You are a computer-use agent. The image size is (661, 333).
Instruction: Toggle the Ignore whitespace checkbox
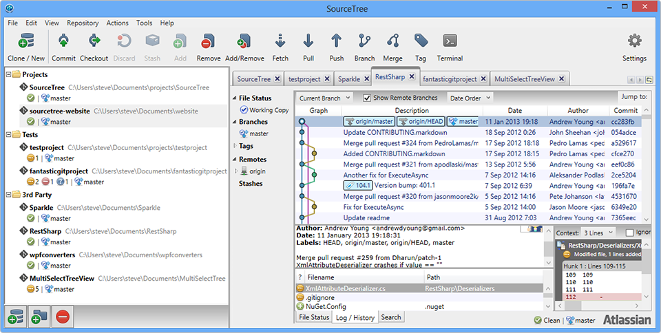pyautogui.click(x=629, y=233)
